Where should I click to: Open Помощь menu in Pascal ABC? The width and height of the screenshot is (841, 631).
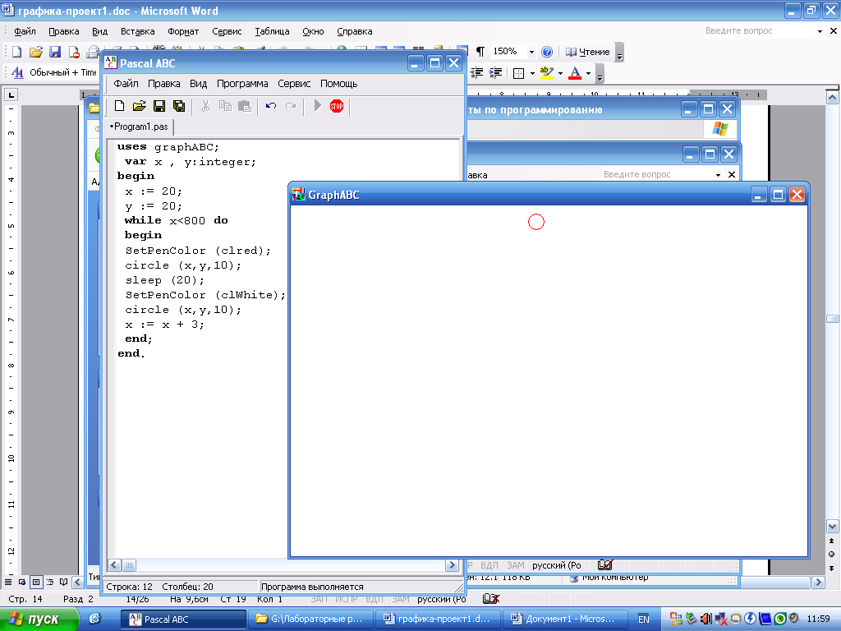click(x=339, y=84)
